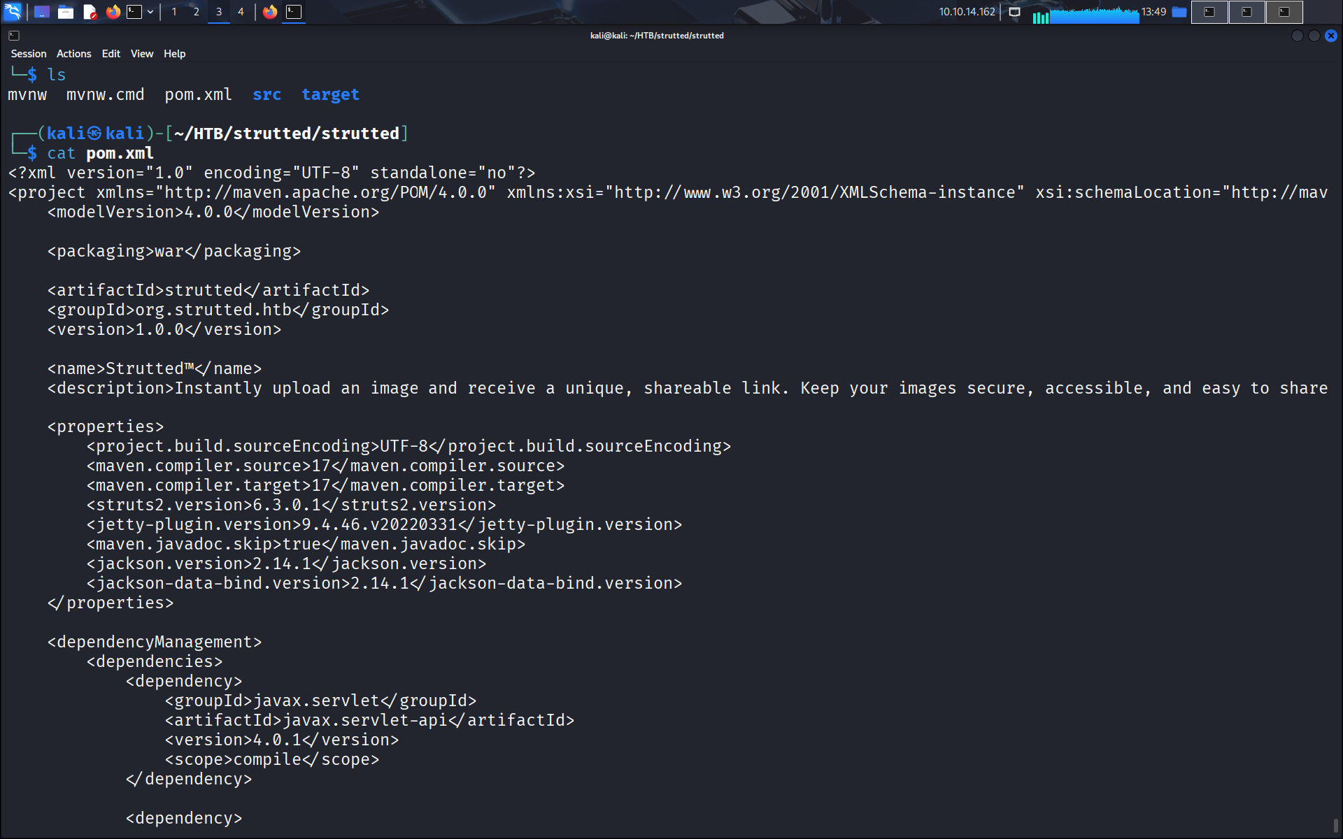This screenshot has height=839, width=1343.
Task: Open terminal emulator launcher icon
Action: click(134, 12)
